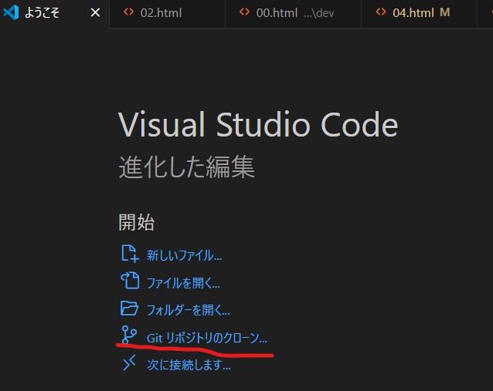Close the ようこそ welcome tab

[x=96, y=13]
